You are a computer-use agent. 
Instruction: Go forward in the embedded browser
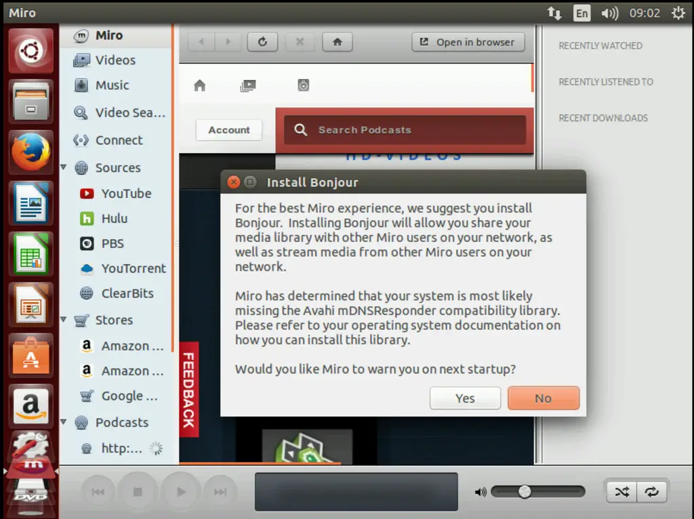pos(228,42)
